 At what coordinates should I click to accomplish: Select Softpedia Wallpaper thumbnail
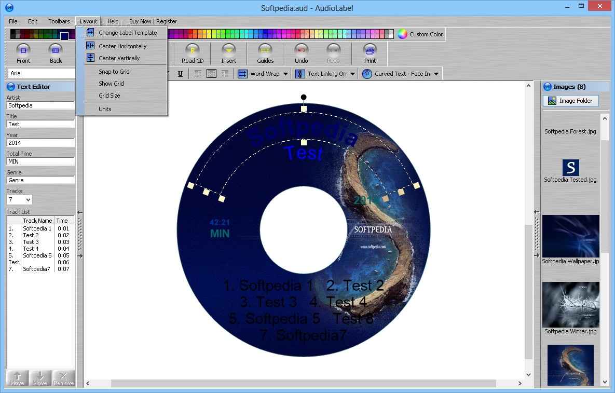tap(571, 236)
